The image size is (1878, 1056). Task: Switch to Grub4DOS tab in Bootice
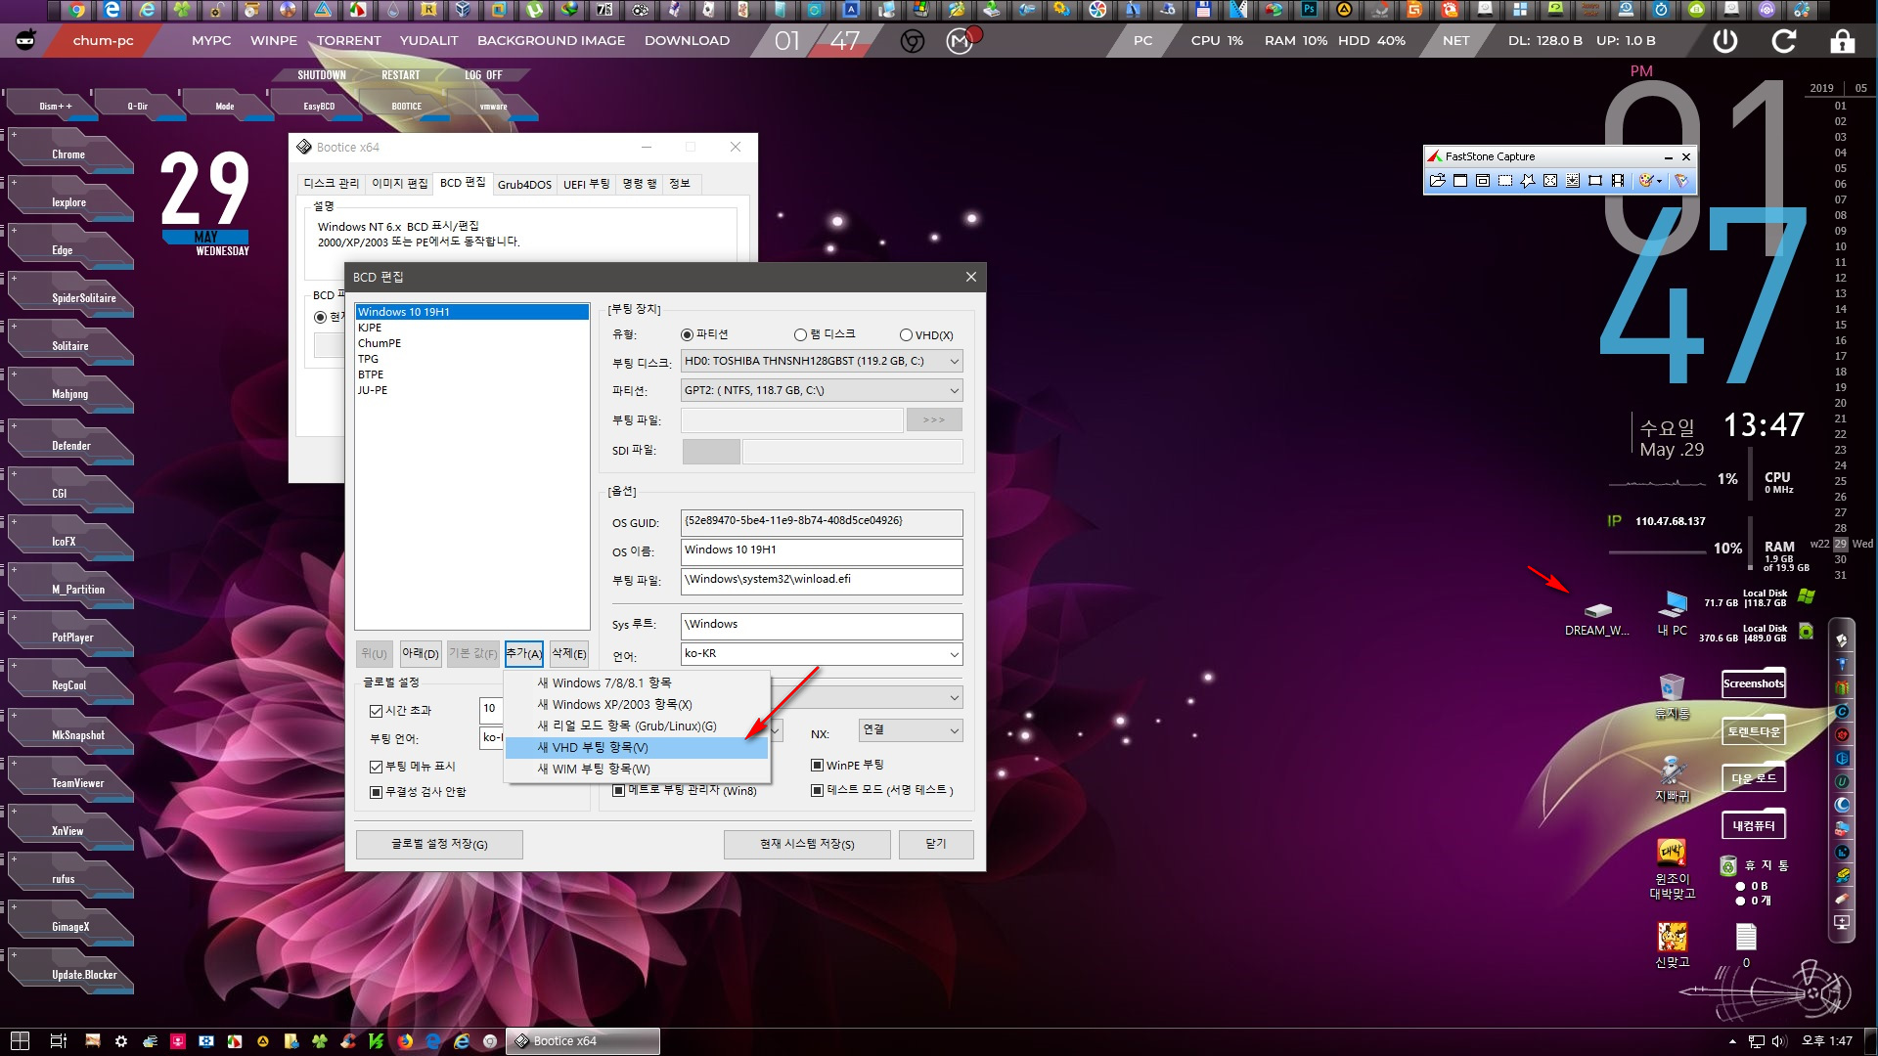(524, 184)
